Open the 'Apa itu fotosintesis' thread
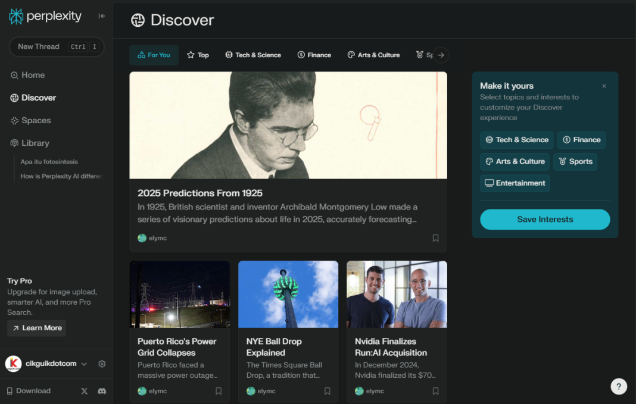The image size is (636, 404). coord(49,162)
